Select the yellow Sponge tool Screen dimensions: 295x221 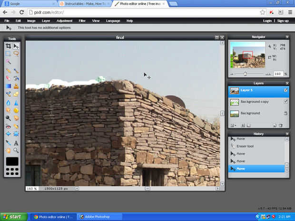coord(16,110)
